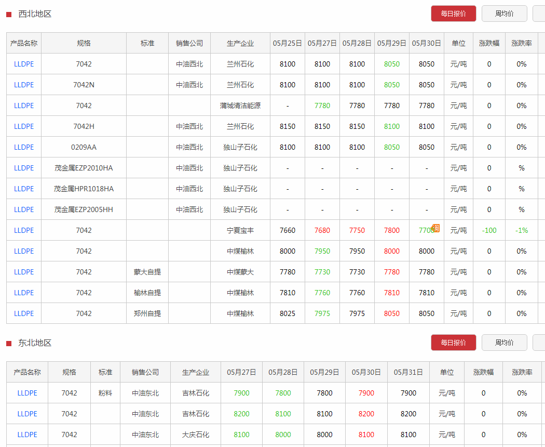This screenshot has height=447, width=545.
Task: Click the 东北地区 section heading
Action: (35, 343)
